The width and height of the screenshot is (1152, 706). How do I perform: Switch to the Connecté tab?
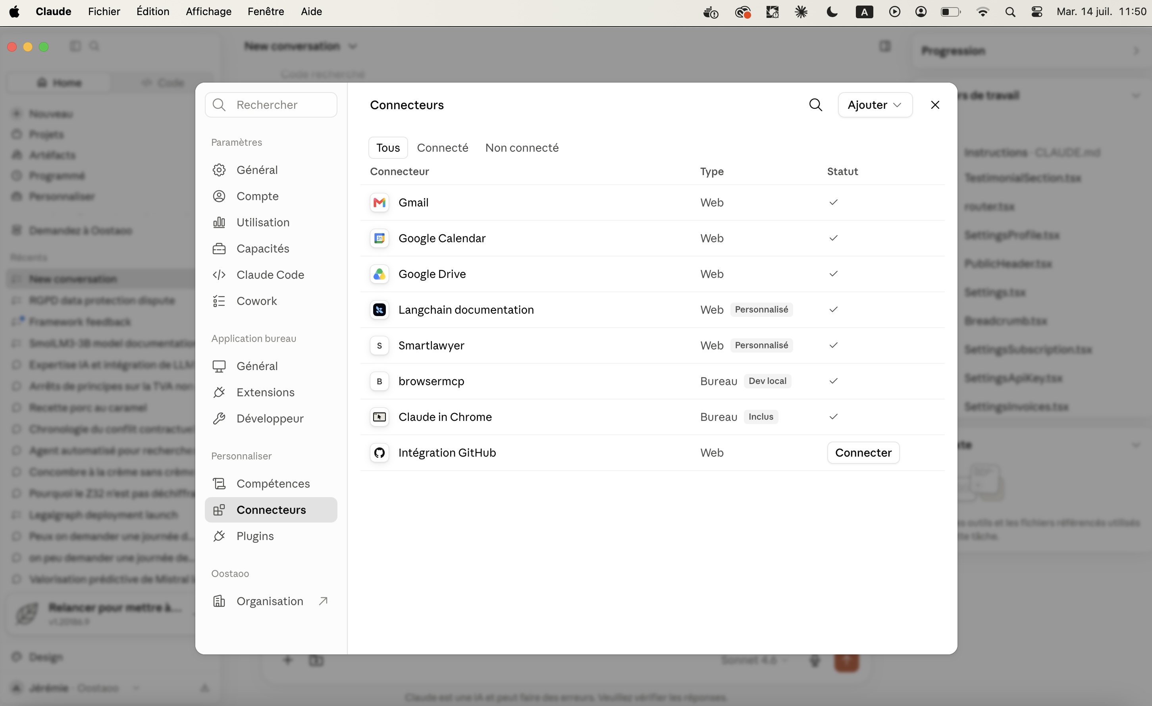pyautogui.click(x=442, y=148)
